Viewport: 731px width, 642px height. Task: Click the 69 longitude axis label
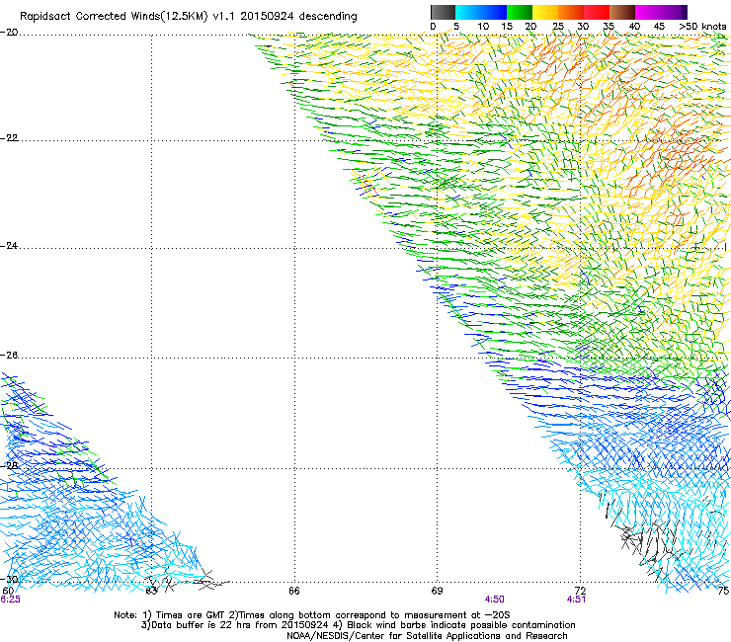437,591
